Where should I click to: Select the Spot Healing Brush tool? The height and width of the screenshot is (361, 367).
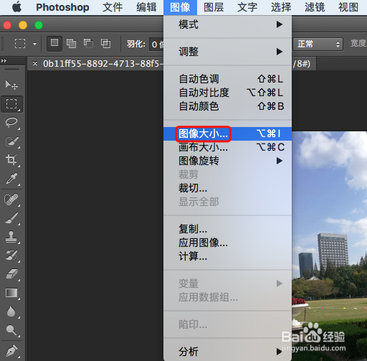(x=11, y=199)
